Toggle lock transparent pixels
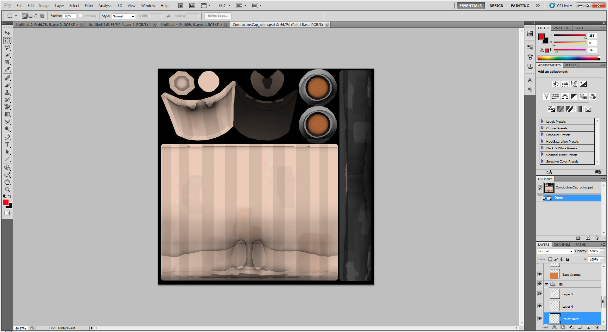Viewport: 608px width, 332px height. click(x=550, y=259)
